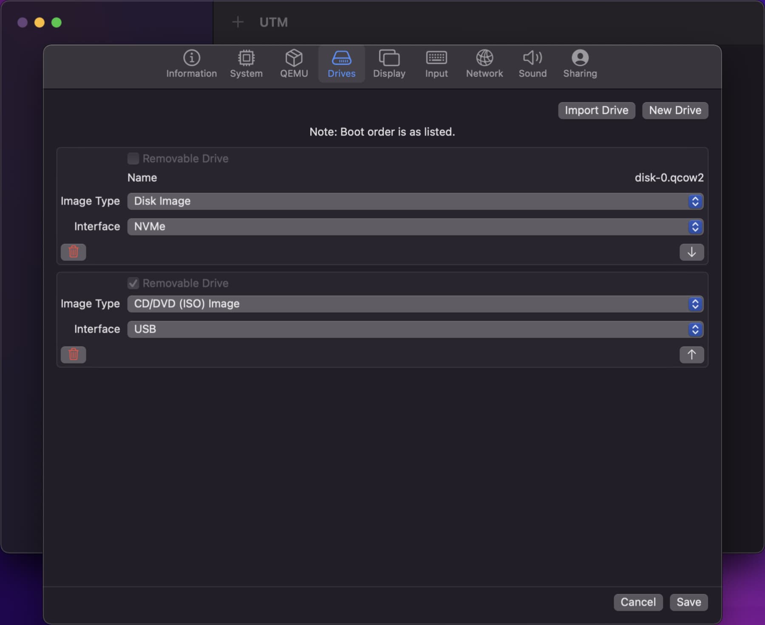Click the disk-0.qcow2 drive name

tap(669, 177)
